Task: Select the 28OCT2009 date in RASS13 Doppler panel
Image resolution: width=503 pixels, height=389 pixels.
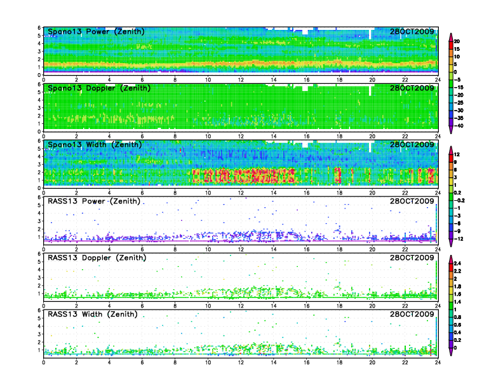Action: pyautogui.click(x=412, y=257)
